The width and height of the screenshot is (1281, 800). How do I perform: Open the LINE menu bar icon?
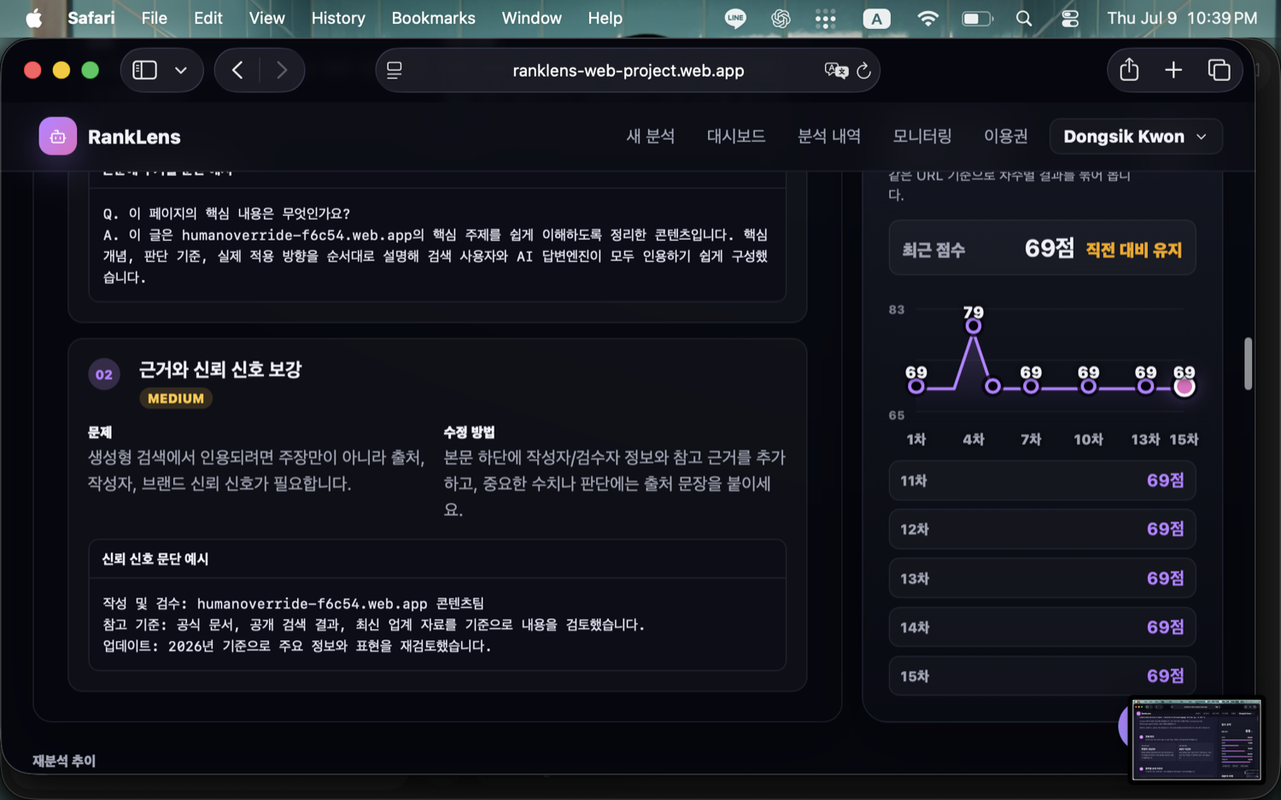734,18
